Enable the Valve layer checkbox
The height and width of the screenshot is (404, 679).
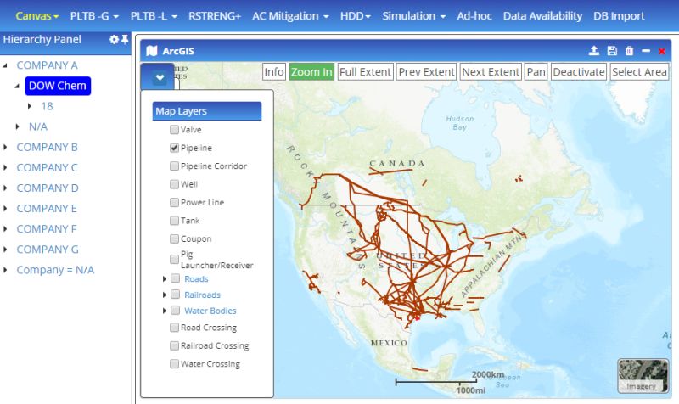click(174, 130)
